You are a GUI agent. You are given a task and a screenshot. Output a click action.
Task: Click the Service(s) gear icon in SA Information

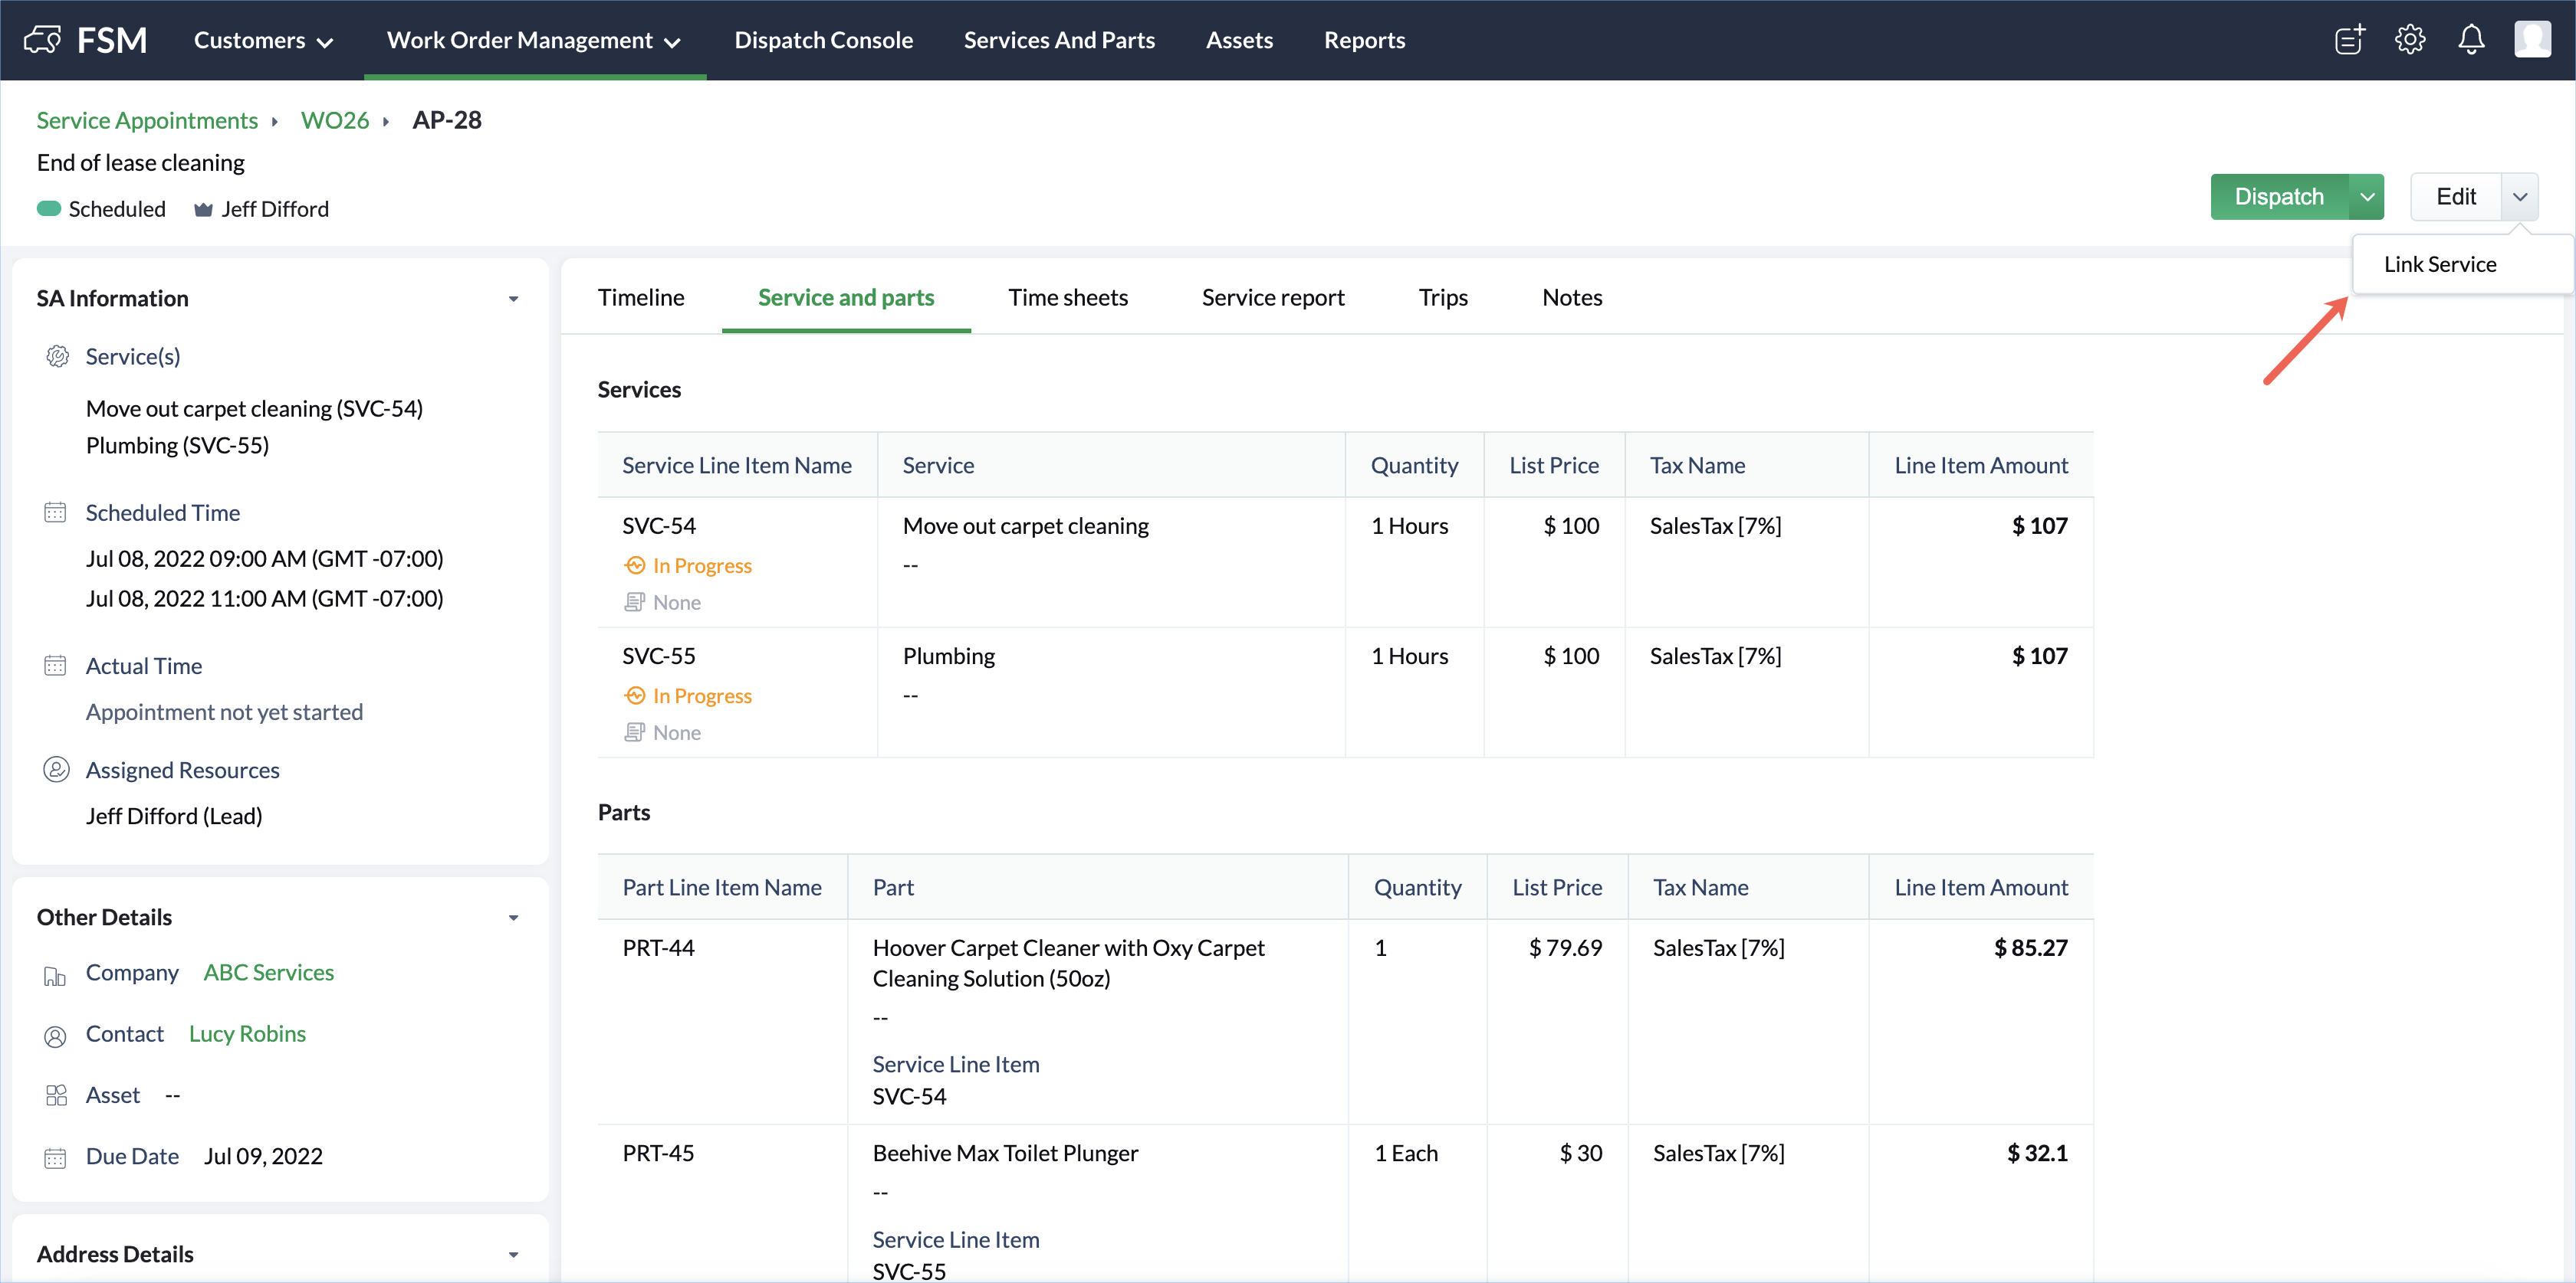pyautogui.click(x=57, y=357)
